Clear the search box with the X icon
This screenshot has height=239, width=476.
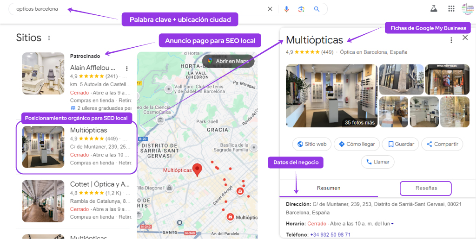pos(270,9)
